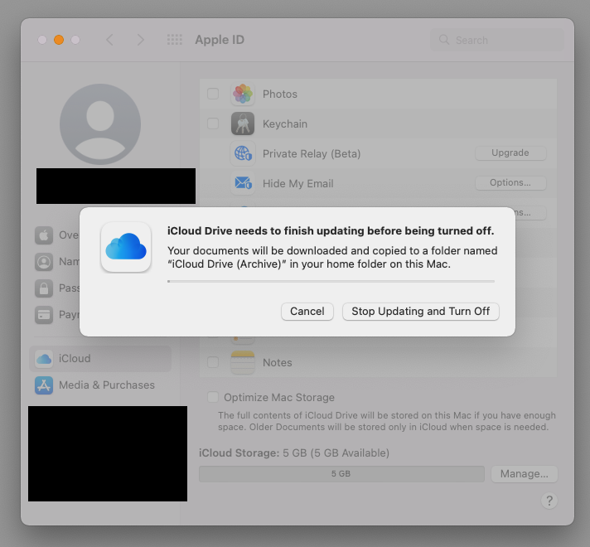
Task: Click the profile avatar picture
Action: 100,123
